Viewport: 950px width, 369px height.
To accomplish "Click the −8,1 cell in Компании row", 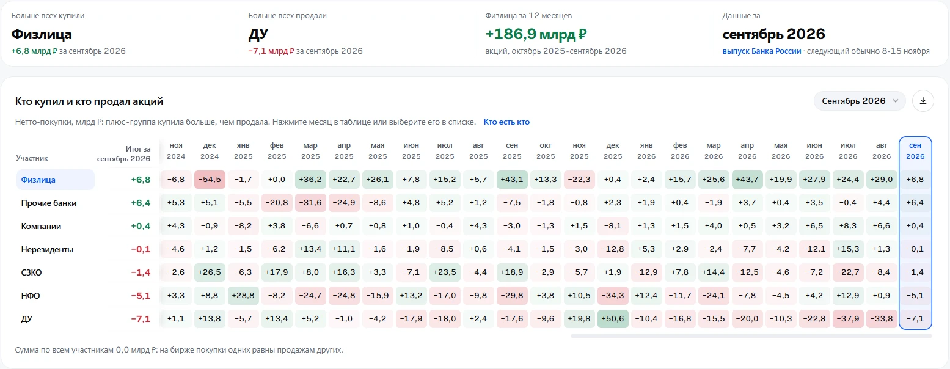I will [x=613, y=226].
